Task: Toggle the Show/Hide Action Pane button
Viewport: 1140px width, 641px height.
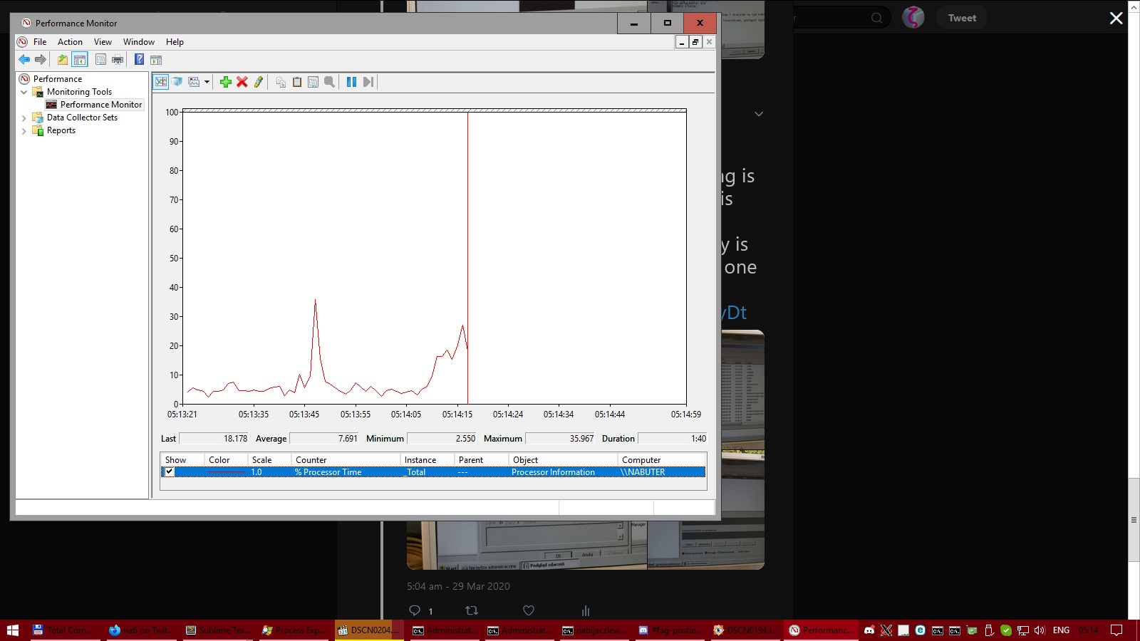Action: point(156,60)
